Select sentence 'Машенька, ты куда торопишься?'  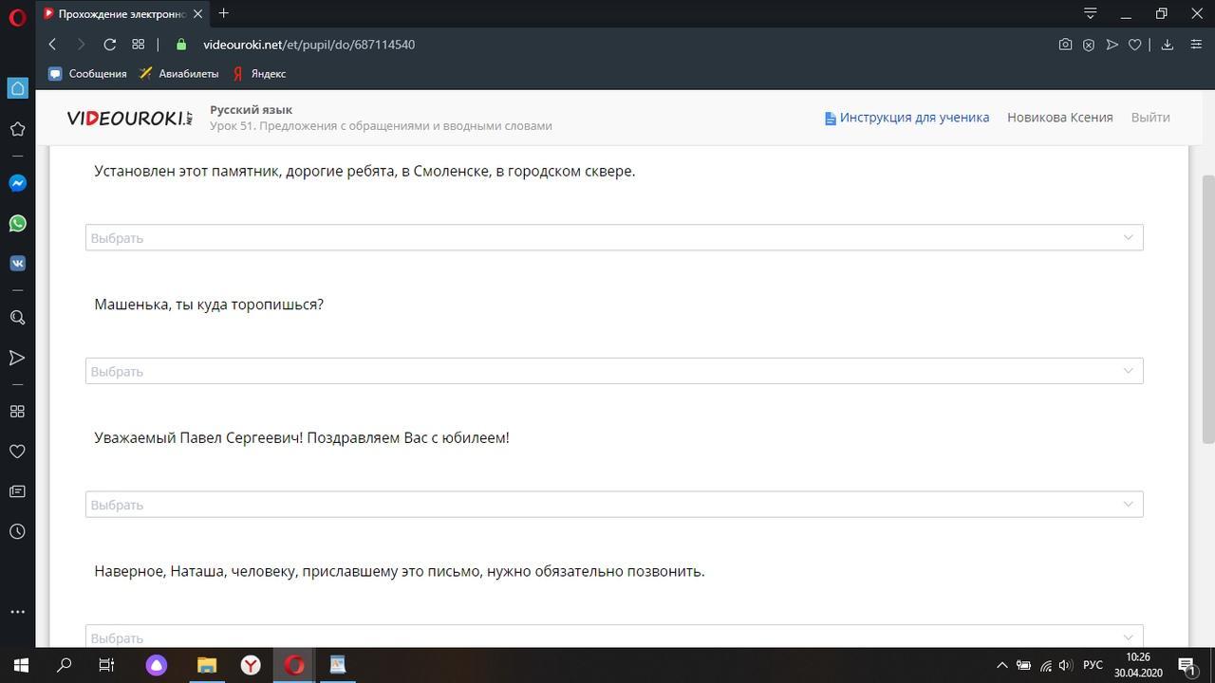209,305
